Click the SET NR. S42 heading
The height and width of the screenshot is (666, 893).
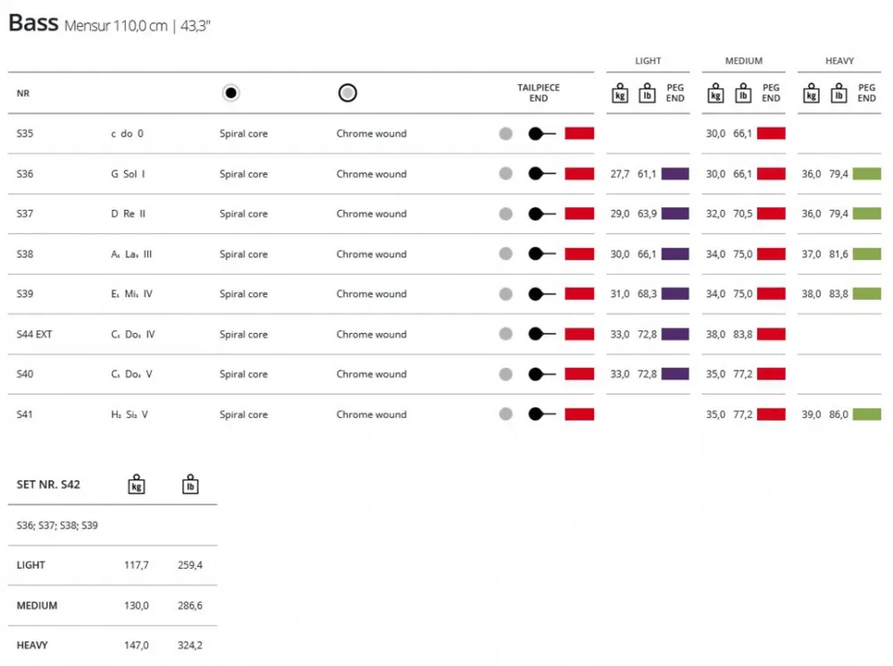pyautogui.click(x=48, y=484)
